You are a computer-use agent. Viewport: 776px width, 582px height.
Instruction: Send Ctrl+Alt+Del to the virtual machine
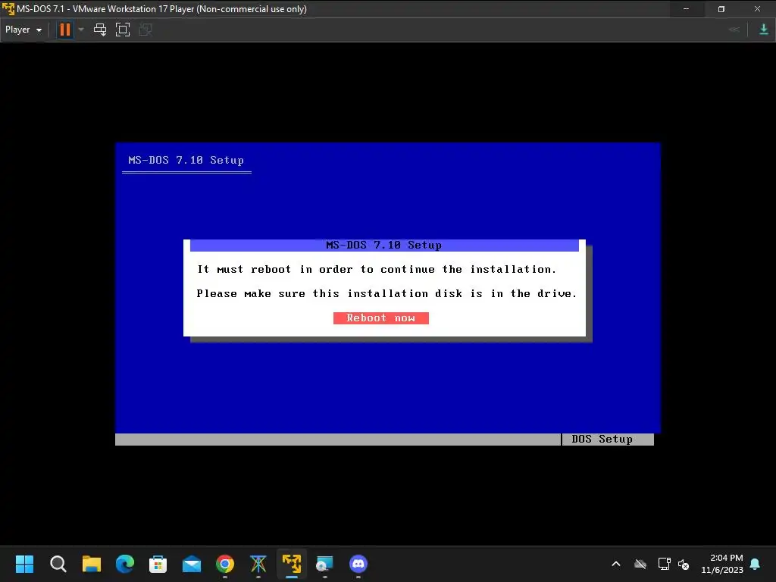[100, 30]
